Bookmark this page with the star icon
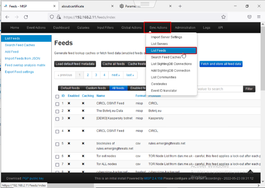This screenshot has height=188, width=265. [x=224, y=17]
